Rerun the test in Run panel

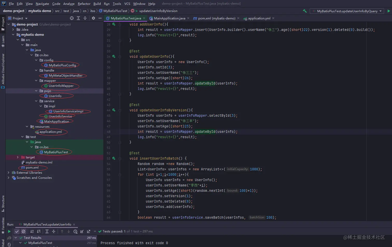pyautogui.click(x=9, y=231)
